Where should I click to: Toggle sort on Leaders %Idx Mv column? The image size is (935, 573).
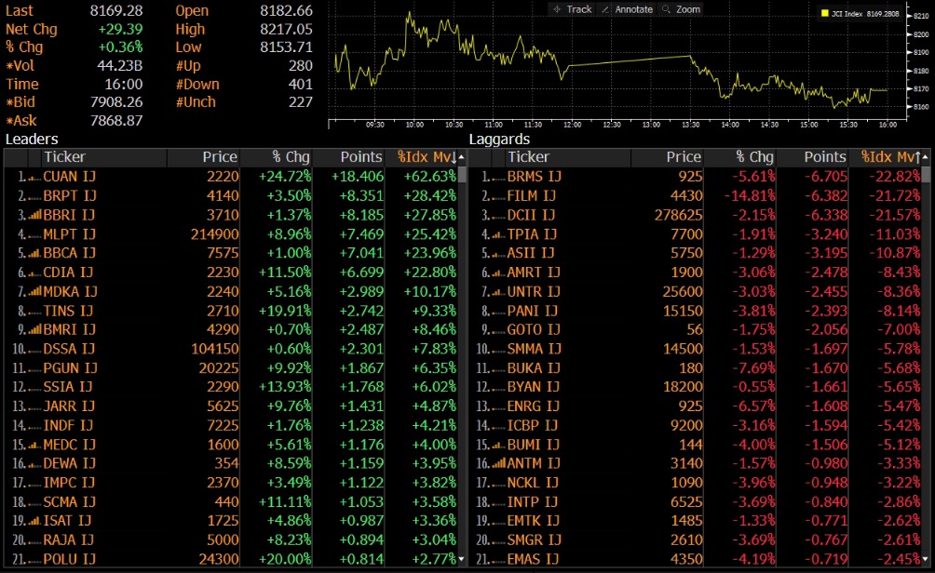coord(426,157)
